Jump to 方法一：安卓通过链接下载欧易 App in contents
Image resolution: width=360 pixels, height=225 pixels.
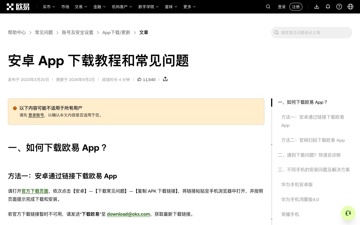click(313, 121)
